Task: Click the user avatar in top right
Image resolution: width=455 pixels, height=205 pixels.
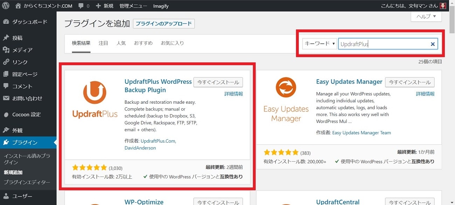Action: [443, 6]
